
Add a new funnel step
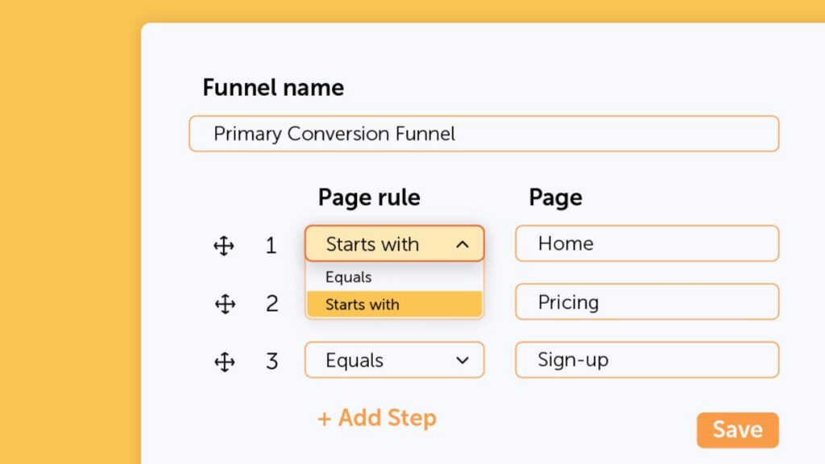click(377, 418)
